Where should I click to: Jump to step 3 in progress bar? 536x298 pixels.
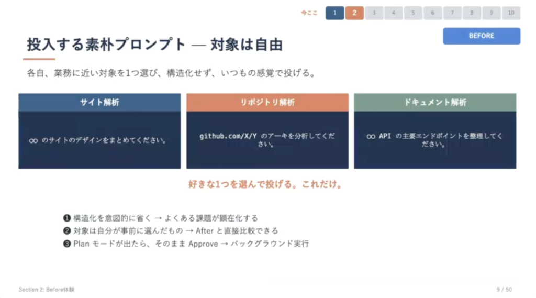(x=374, y=13)
